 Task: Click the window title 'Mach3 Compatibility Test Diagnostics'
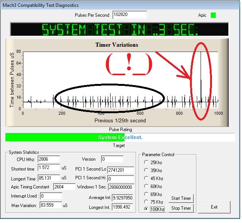tap(41, 5)
